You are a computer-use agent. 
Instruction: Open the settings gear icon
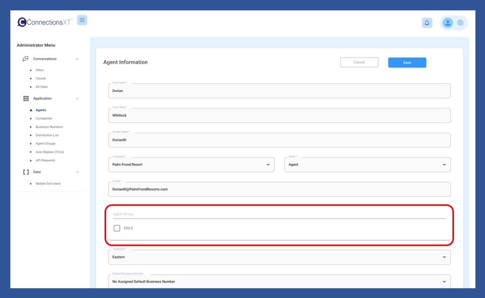pyautogui.click(x=460, y=23)
